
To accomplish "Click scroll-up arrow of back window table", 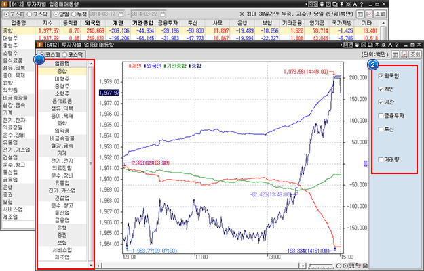I will [x=383, y=24].
